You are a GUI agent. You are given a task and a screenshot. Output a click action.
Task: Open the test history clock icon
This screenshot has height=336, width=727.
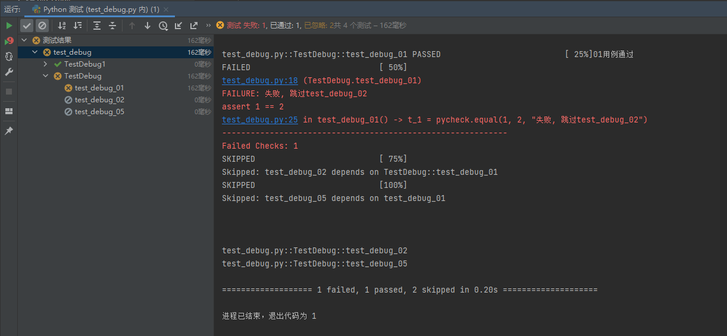point(163,26)
